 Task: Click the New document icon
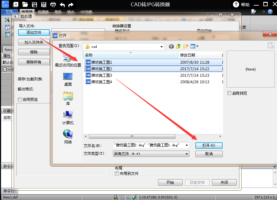(x=16, y=5)
